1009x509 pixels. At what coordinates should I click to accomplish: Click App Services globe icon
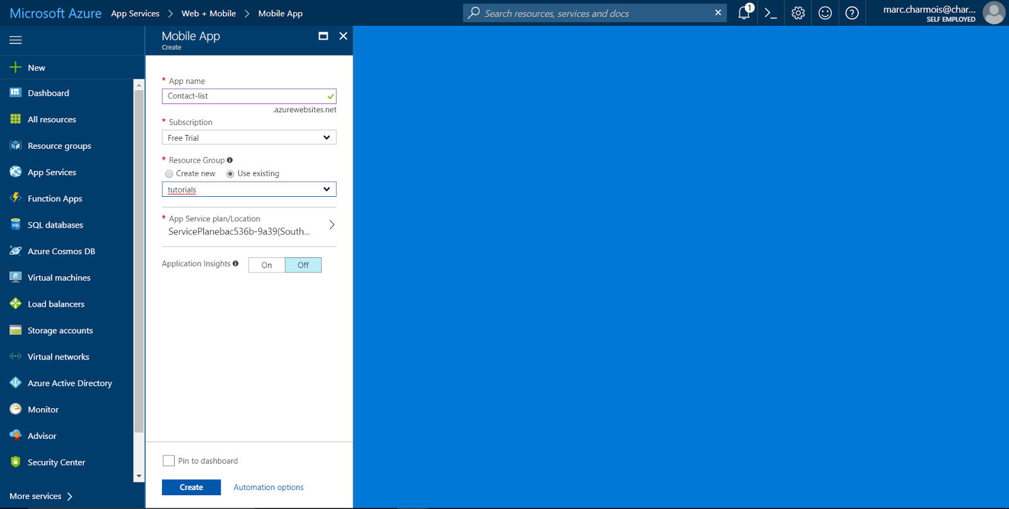pyautogui.click(x=16, y=172)
